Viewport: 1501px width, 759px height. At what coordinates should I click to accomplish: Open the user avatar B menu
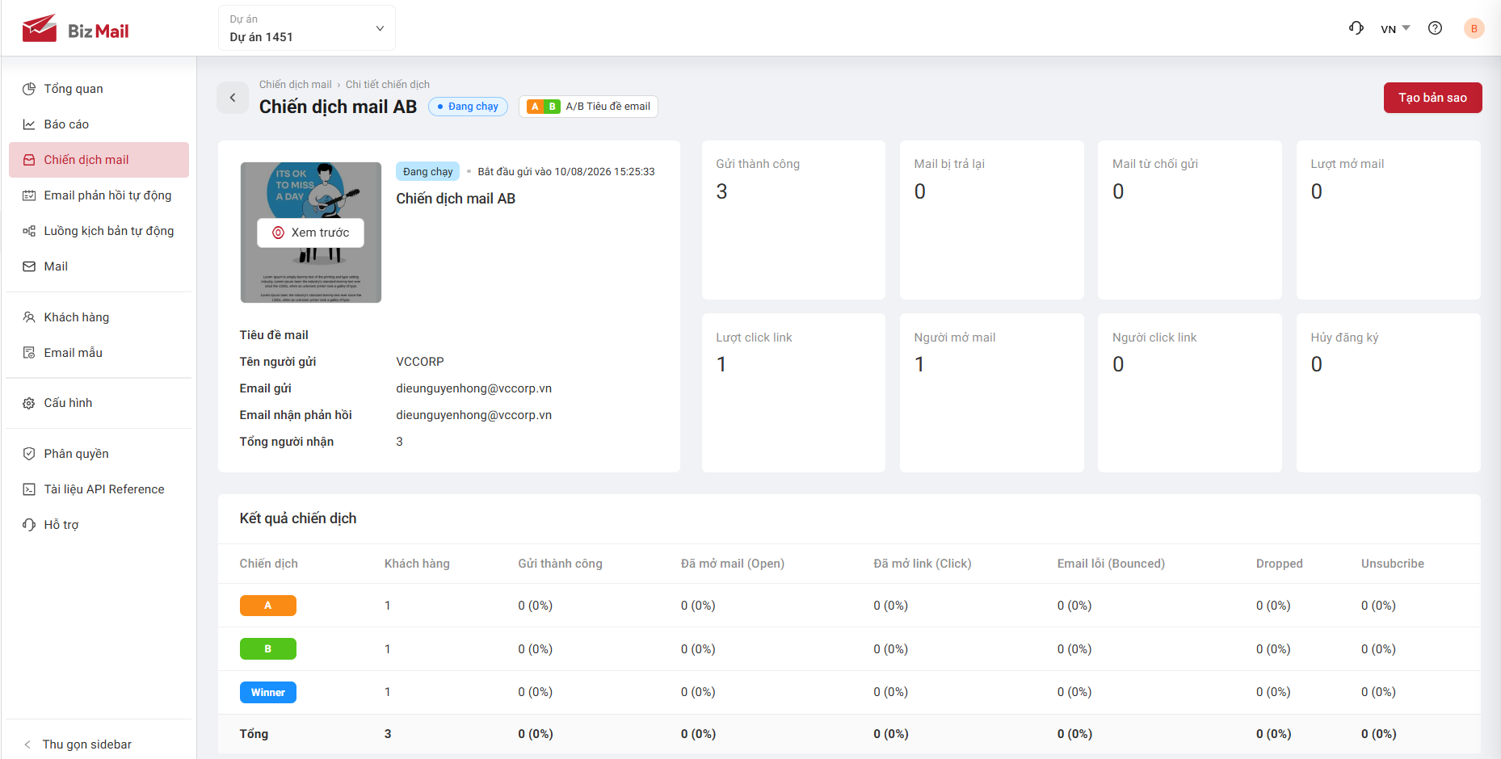(x=1474, y=28)
